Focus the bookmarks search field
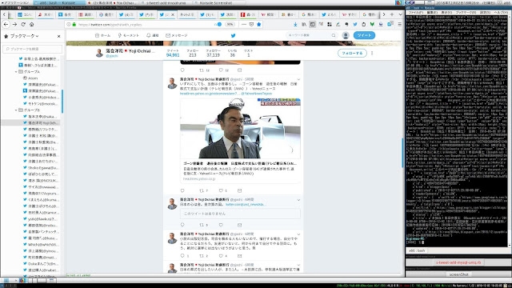The width and height of the screenshot is (512, 288). coord(32,49)
